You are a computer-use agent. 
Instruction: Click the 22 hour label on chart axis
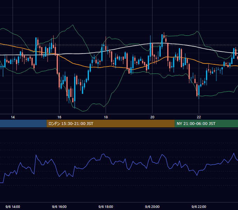click(199, 117)
